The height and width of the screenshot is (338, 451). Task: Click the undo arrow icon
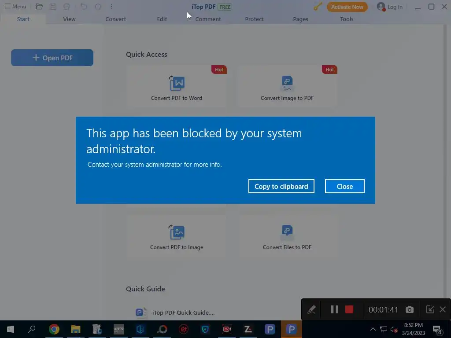pyautogui.click(x=84, y=6)
